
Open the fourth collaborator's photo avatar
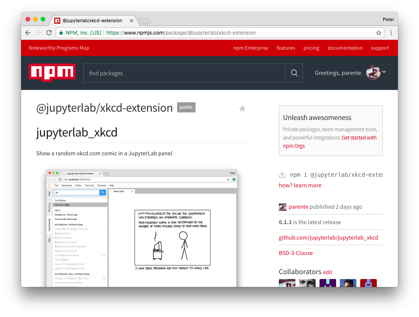tap(348, 283)
